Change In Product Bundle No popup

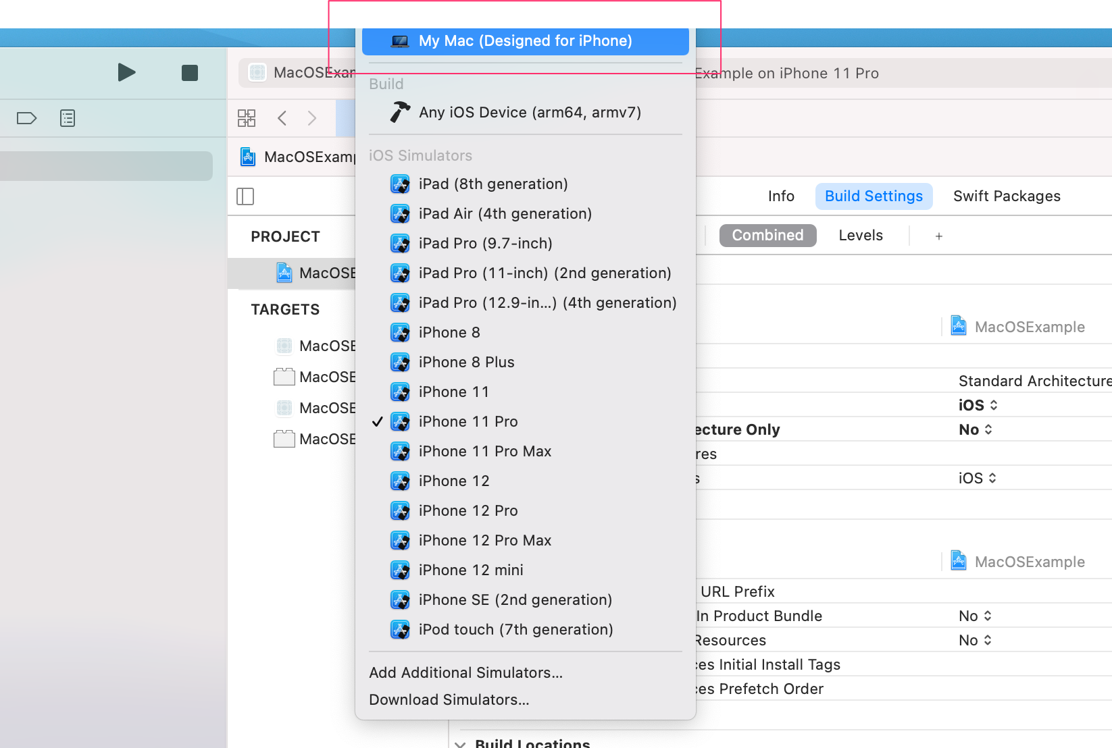pyautogui.click(x=975, y=616)
